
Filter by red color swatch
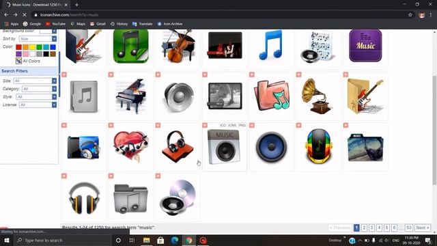(18, 47)
